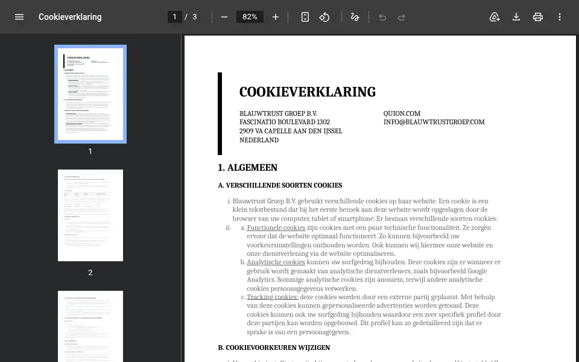Print the Cookieverklaring document

point(537,17)
